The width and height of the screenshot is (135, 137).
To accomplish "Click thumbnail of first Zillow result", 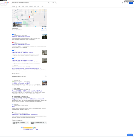I will click(44, 37).
